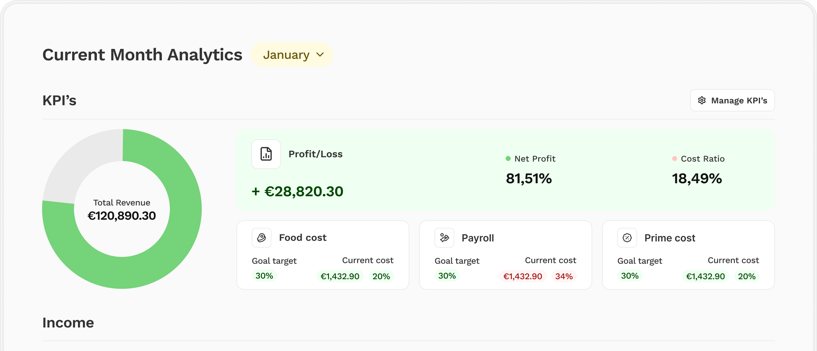This screenshot has height=351, width=817.
Task: Select the Food cost plate icon
Action: click(x=261, y=237)
